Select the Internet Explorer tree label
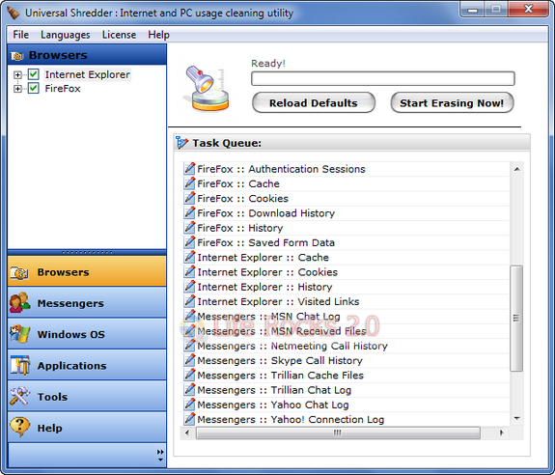Screen dimensions: 555x475 [x=88, y=74]
